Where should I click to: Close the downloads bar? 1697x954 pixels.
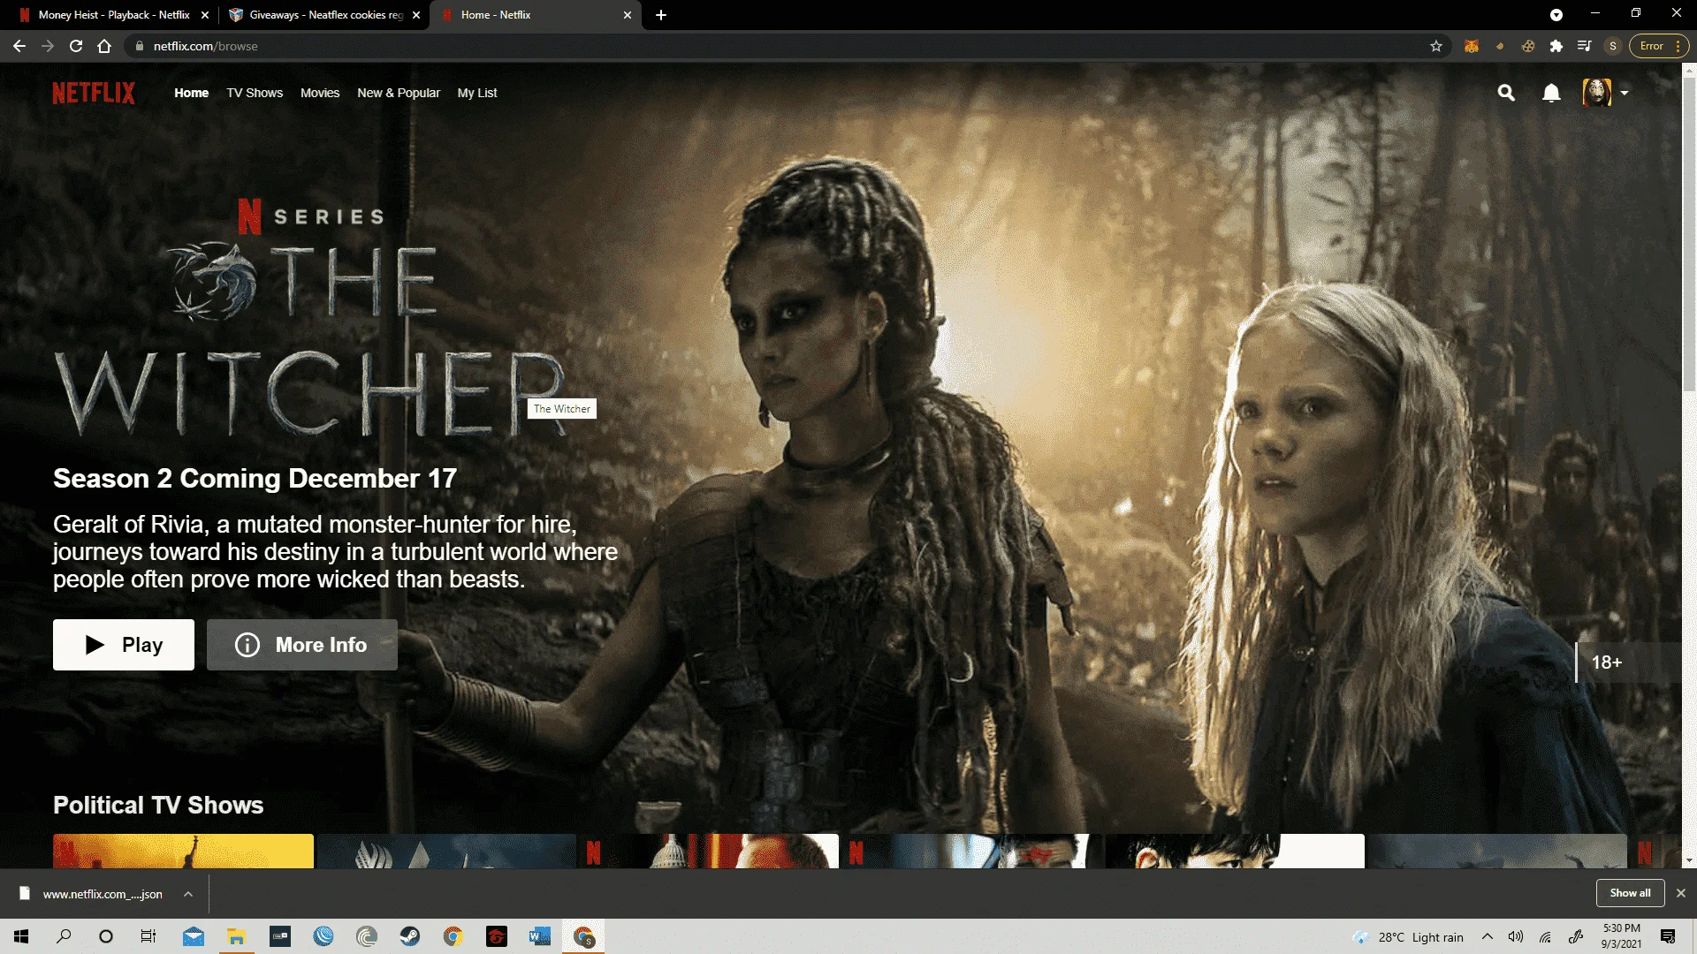click(1681, 893)
